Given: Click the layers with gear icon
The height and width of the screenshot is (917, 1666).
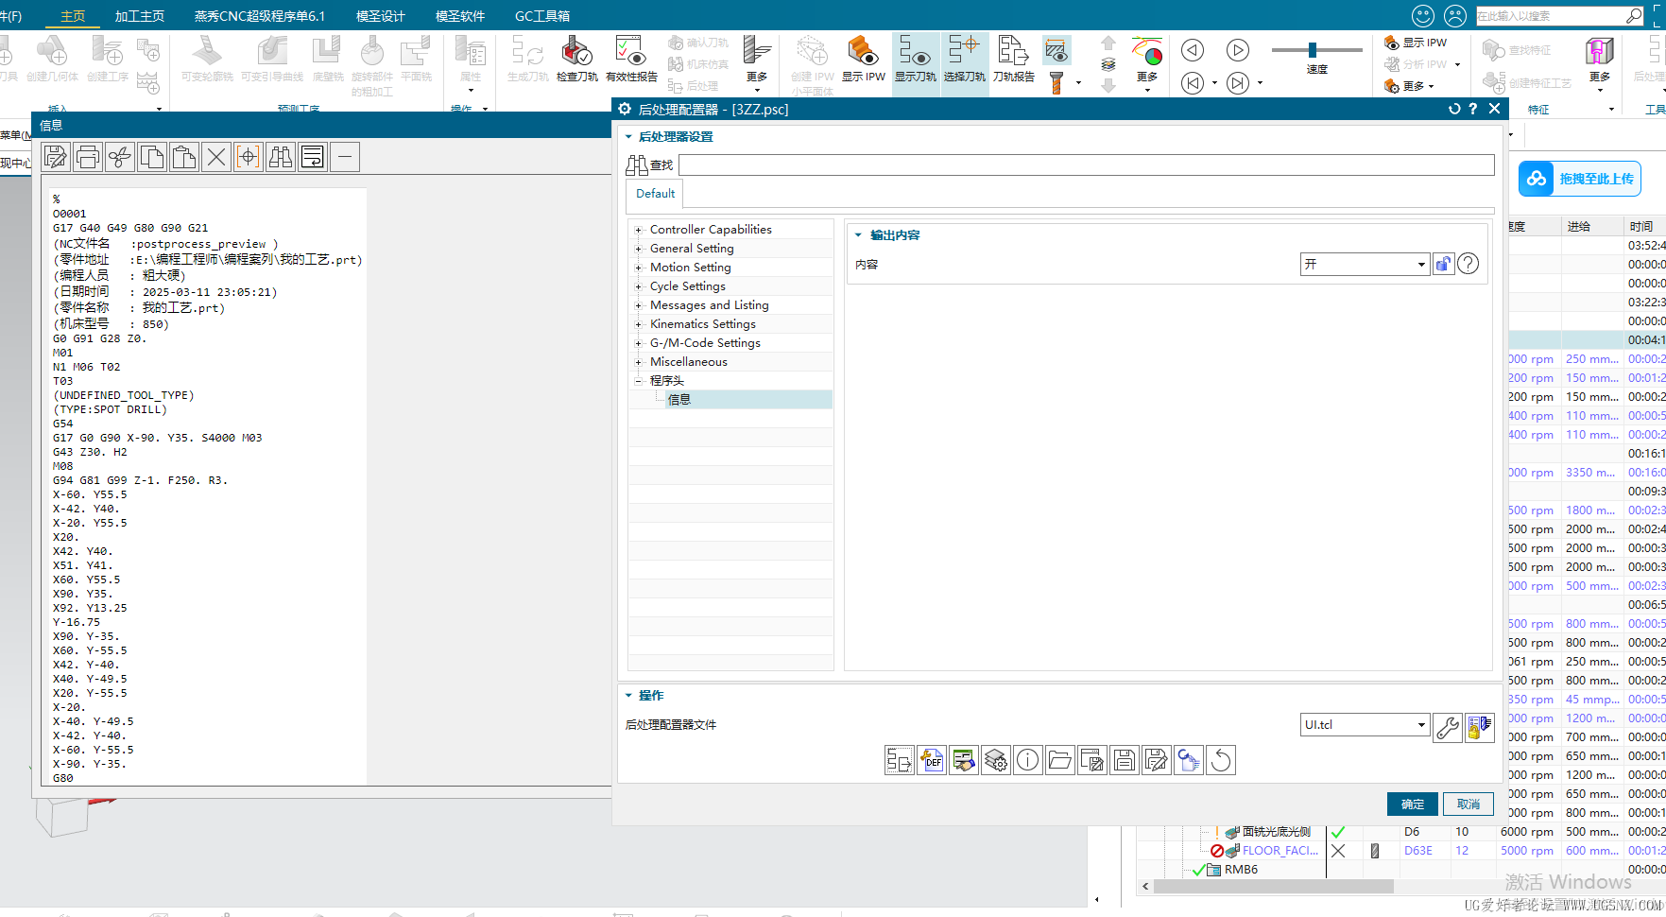Looking at the screenshot, I should coord(996,760).
